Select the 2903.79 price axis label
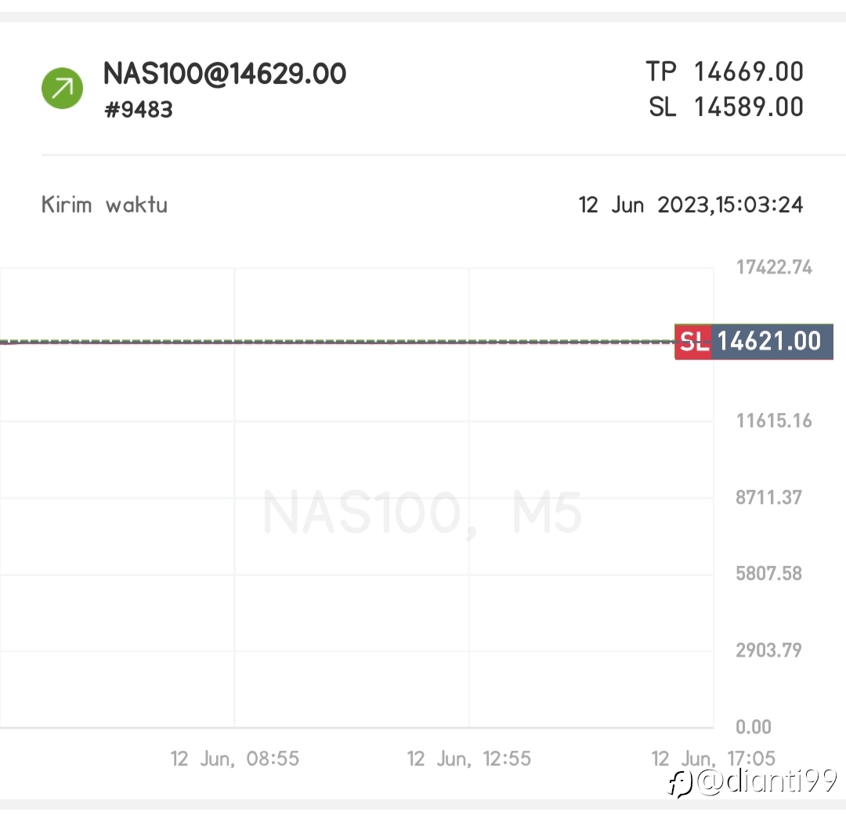846x826 pixels. [x=769, y=650]
